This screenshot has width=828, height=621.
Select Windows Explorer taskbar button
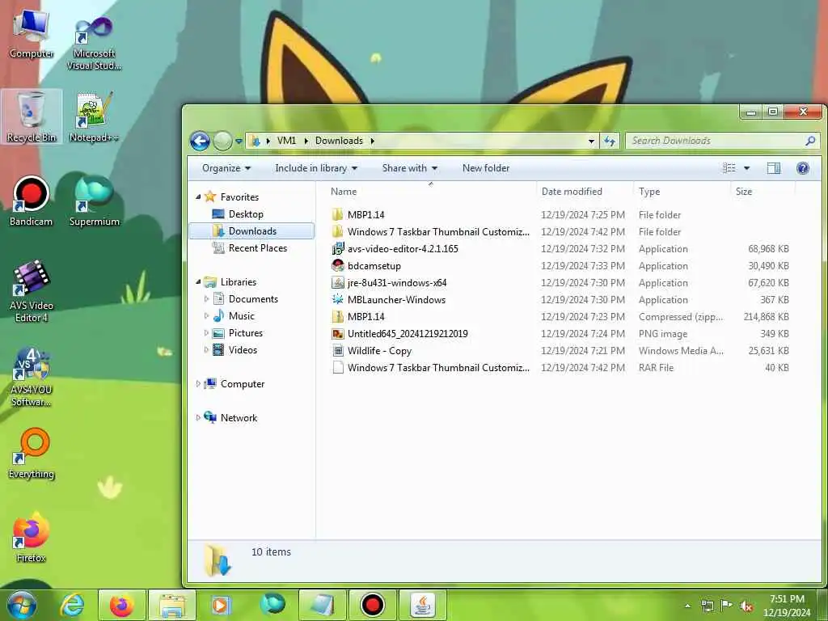[172, 605]
